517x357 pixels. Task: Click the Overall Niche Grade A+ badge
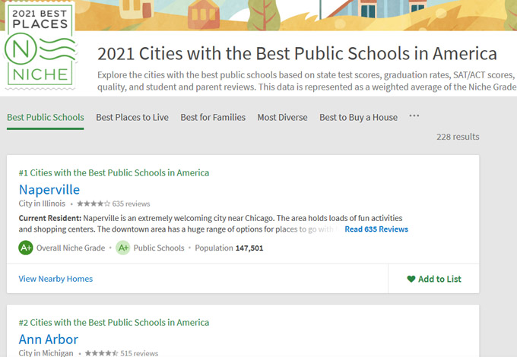click(26, 248)
